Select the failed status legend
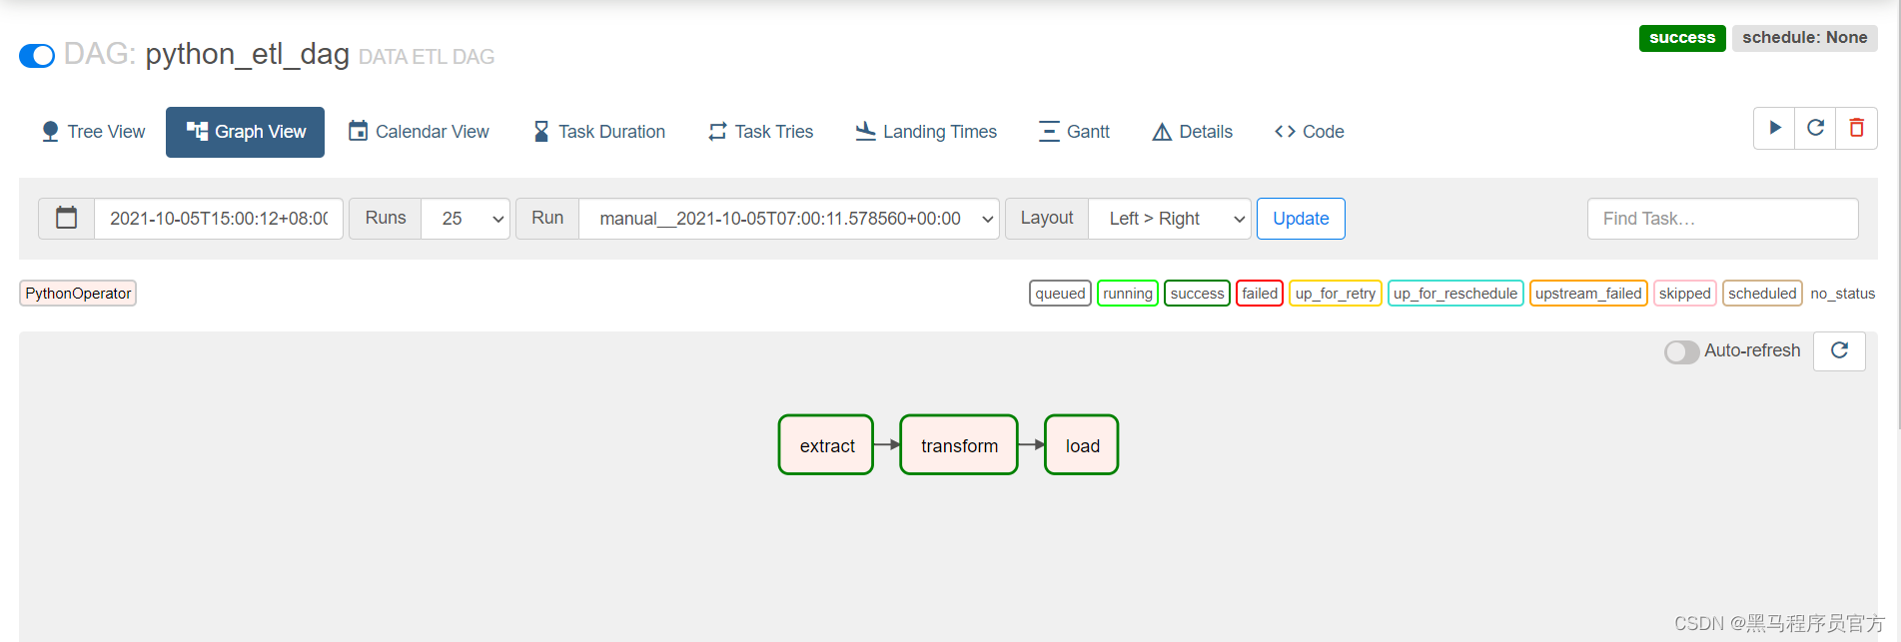 tap(1260, 294)
